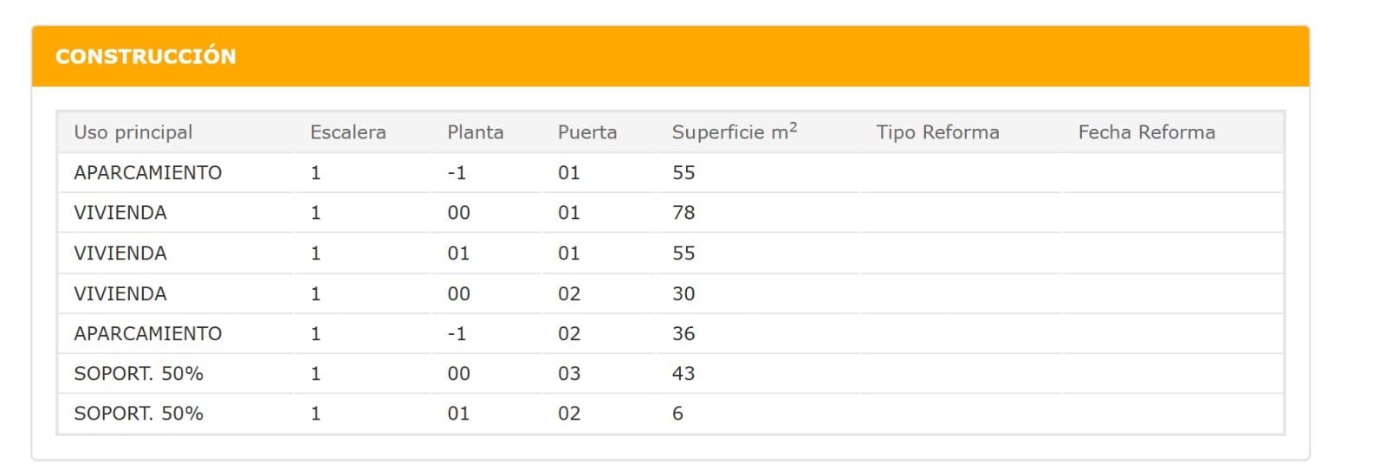Click APARCAMIENTO in the first table row
Screen dimensions: 1386x469
coord(148,173)
